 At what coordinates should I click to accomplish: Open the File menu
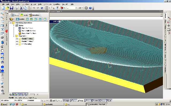coord(3,5)
